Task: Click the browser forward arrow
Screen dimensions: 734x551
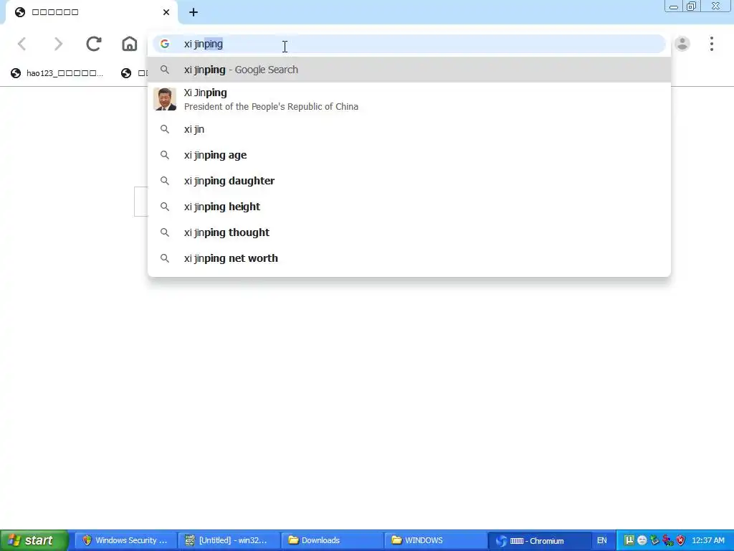Action: [58, 44]
